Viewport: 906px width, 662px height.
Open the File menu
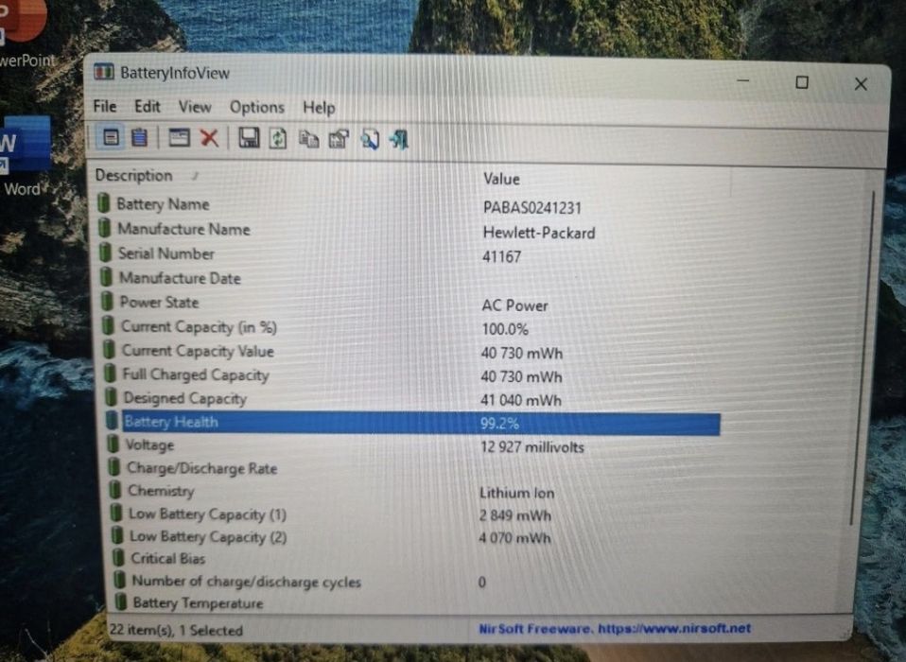(105, 106)
